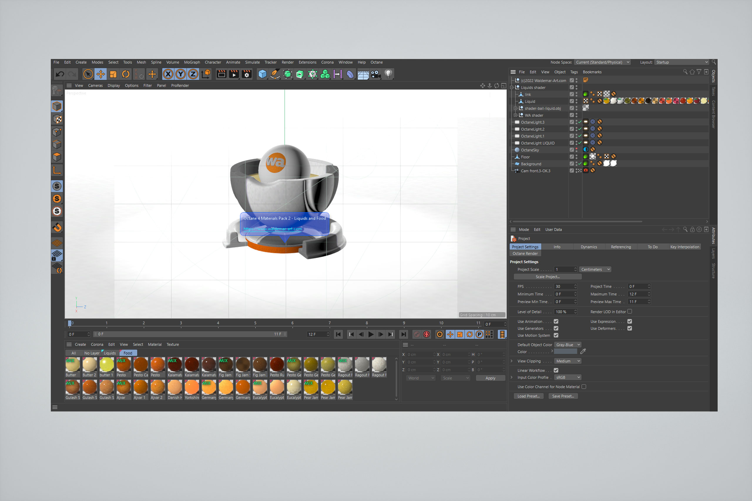Screen dimensions: 752x501
Task: Toggle Linear Workflow checkbox
Action: (x=556, y=370)
